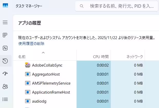Click the AggregatorHost process icon
The image size is (159, 108).
(28, 74)
